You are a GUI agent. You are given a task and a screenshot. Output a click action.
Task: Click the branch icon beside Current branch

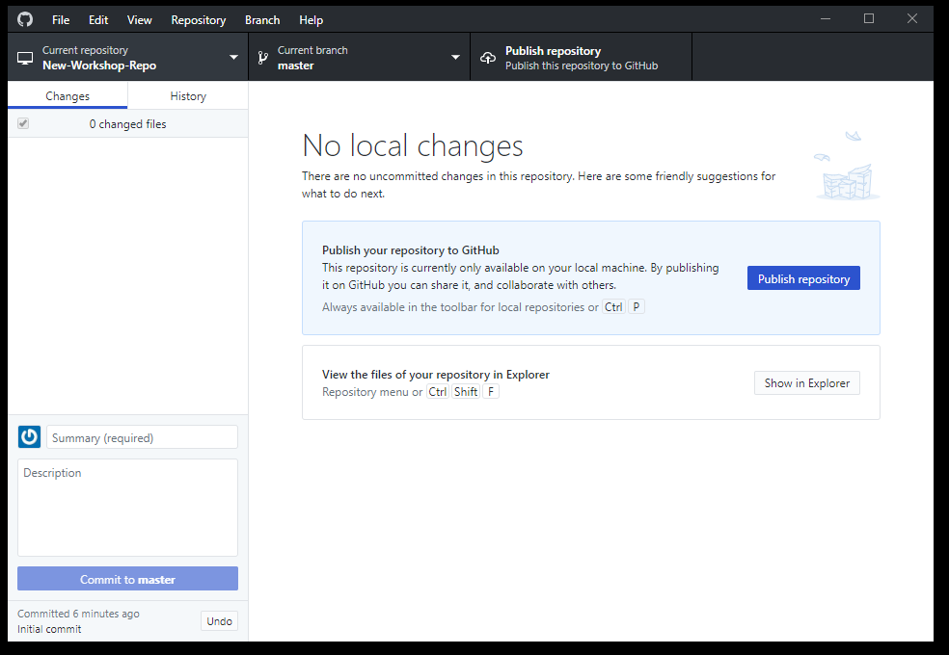click(x=261, y=56)
